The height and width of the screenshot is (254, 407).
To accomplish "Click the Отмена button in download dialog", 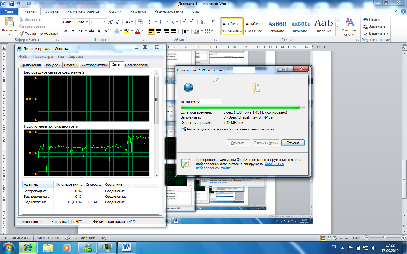I will pos(293,143).
